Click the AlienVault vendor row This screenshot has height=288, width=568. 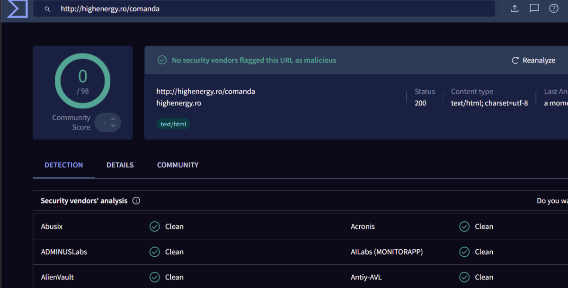click(57, 277)
